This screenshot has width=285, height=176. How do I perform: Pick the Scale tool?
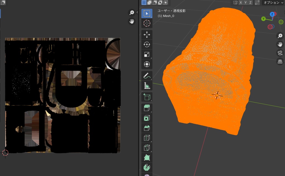pos(147,54)
